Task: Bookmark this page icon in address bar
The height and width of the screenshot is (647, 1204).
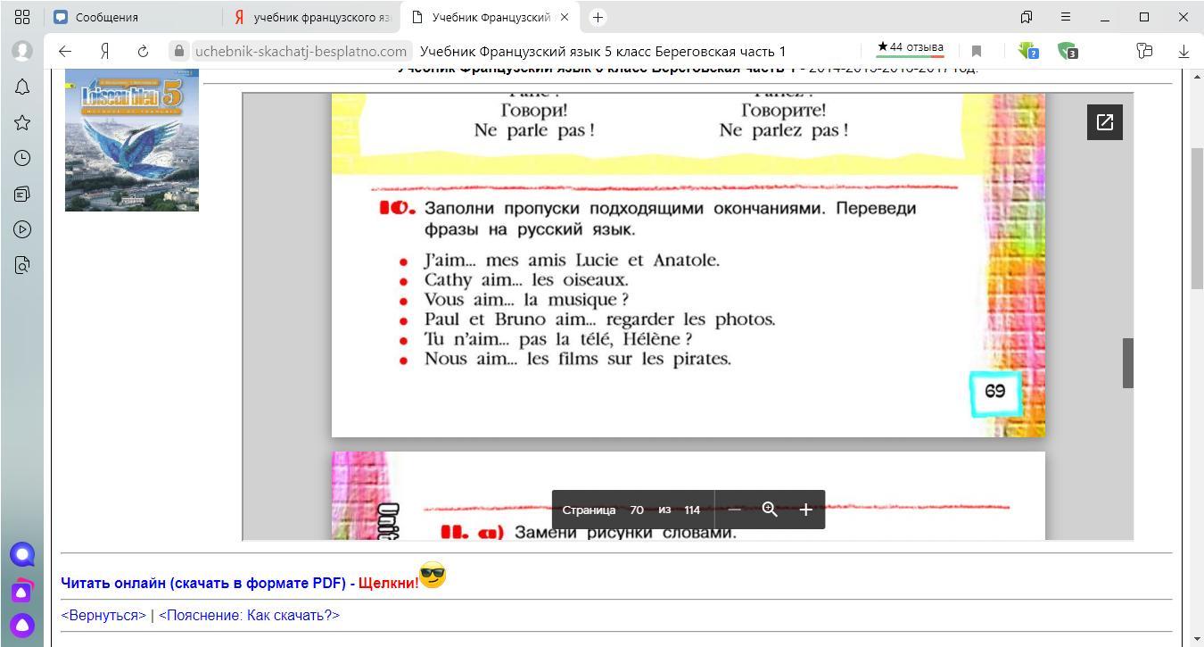Action: 976,51
